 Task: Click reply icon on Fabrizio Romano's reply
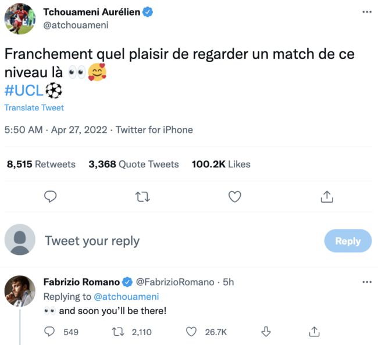pyautogui.click(x=51, y=332)
